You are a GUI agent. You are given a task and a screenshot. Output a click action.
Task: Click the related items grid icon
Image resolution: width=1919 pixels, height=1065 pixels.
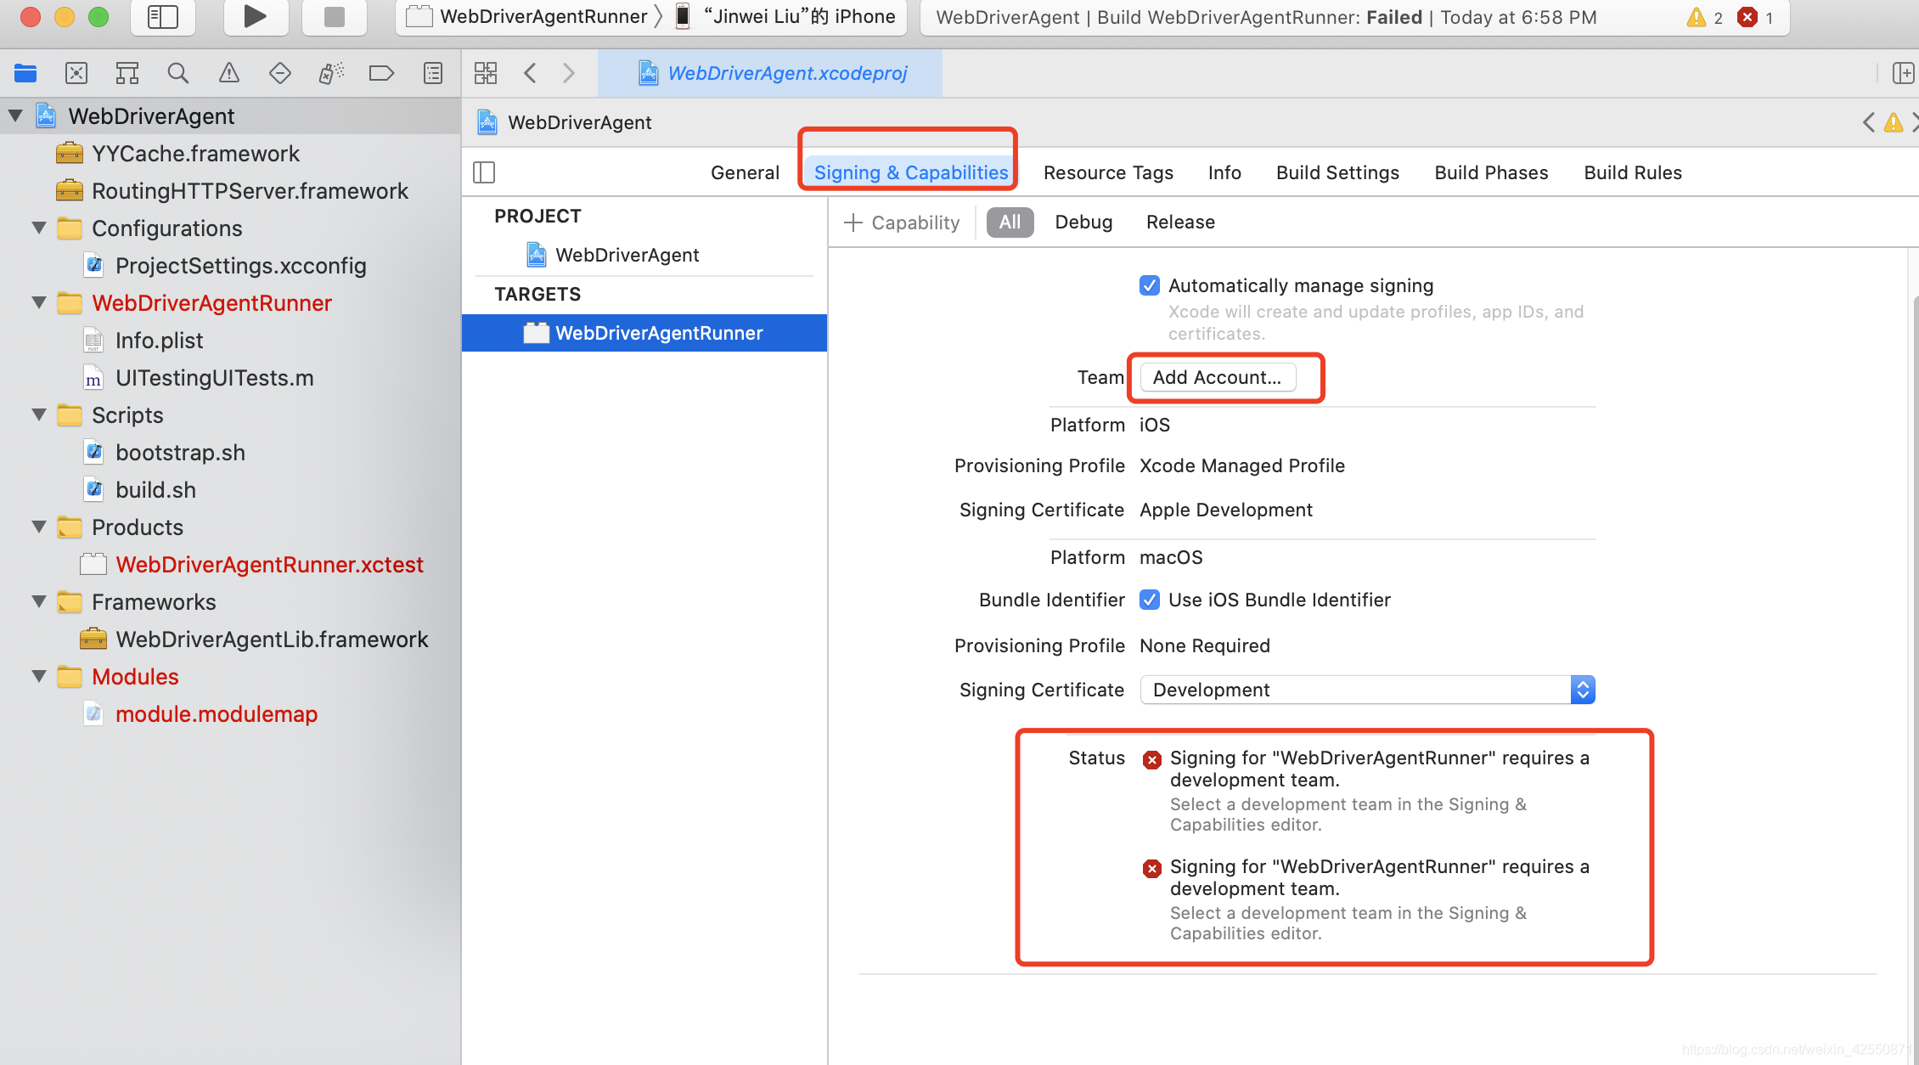(486, 74)
